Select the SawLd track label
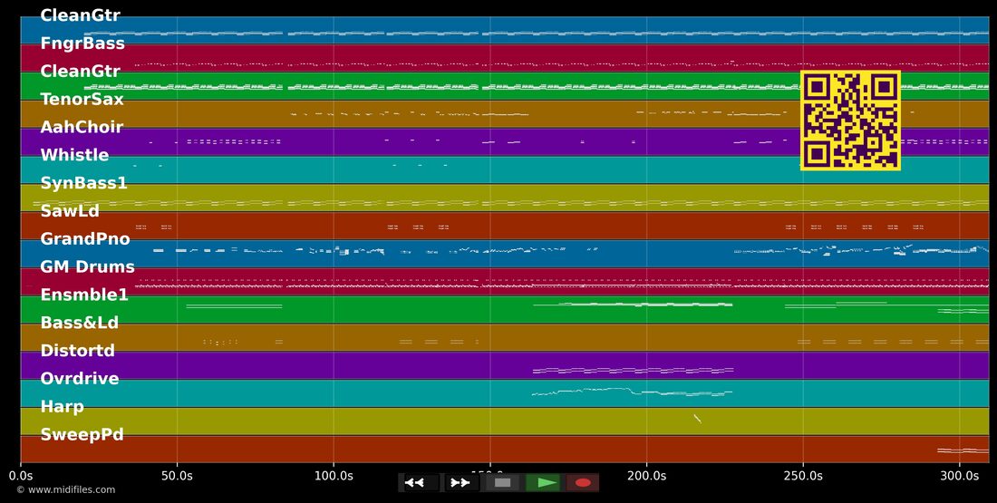The height and width of the screenshot is (503, 997). [x=70, y=211]
